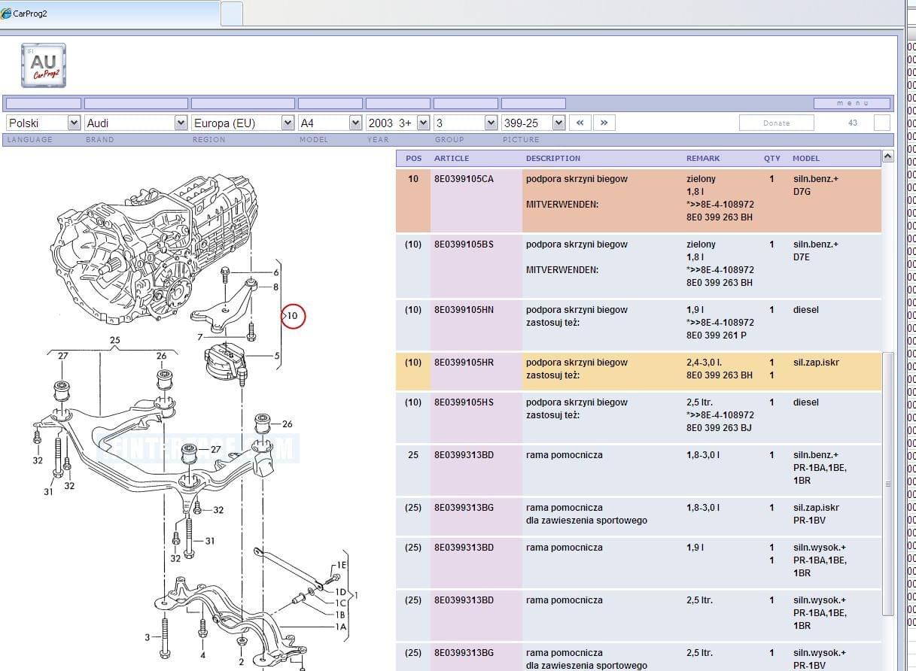The width and height of the screenshot is (916, 671).
Task: Click the menu button
Action: (852, 103)
